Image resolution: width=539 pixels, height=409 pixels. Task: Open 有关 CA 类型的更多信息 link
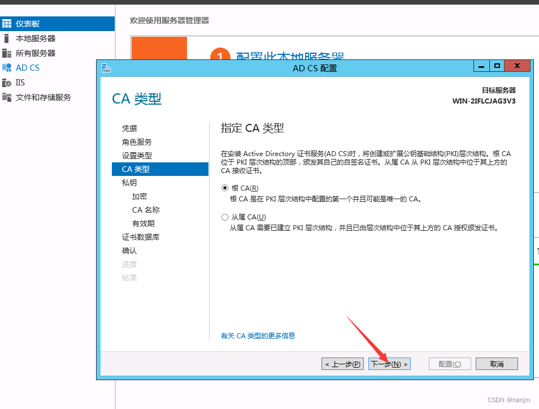click(258, 335)
